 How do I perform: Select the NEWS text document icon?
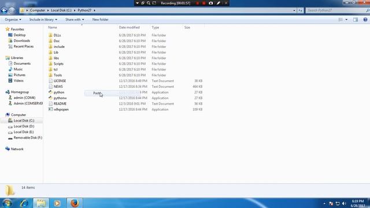pyautogui.click(x=50, y=87)
